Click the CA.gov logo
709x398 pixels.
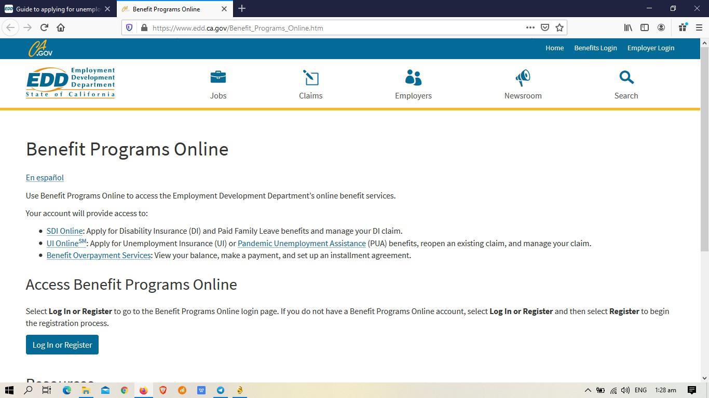40,49
